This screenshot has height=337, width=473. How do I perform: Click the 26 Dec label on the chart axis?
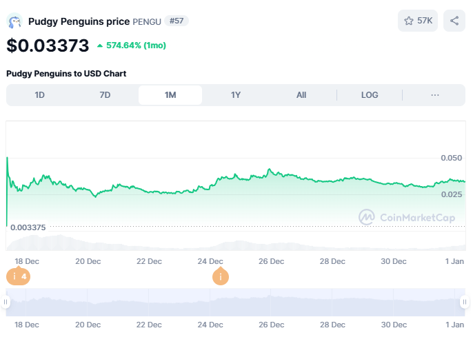pyautogui.click(x=271, y=261)
